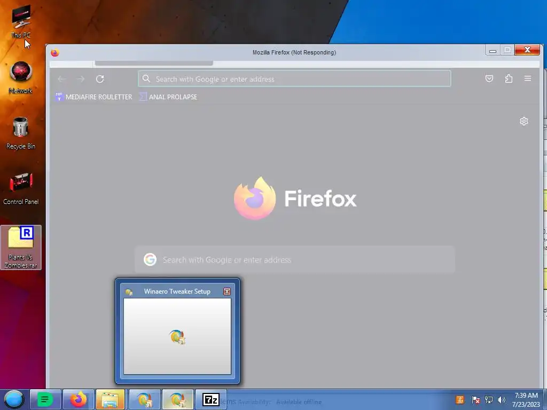Viewport: 547px width, 410px height.
Task: Open the 7-Zip taskbar button
Action: [x=210, y=399]
